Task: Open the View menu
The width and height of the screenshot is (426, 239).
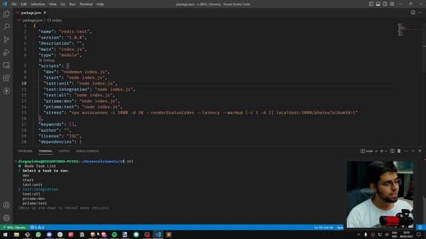Action: click(x=53, y=4)
